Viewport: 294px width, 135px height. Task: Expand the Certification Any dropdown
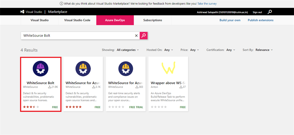(x=231, y=50)
